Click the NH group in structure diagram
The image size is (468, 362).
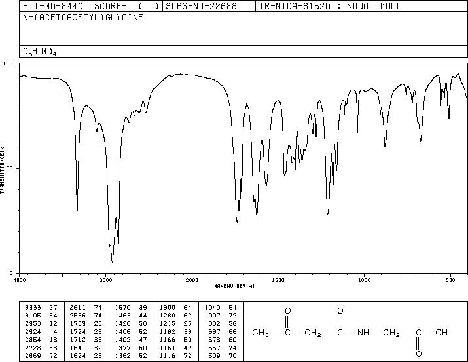coord(363,332)
